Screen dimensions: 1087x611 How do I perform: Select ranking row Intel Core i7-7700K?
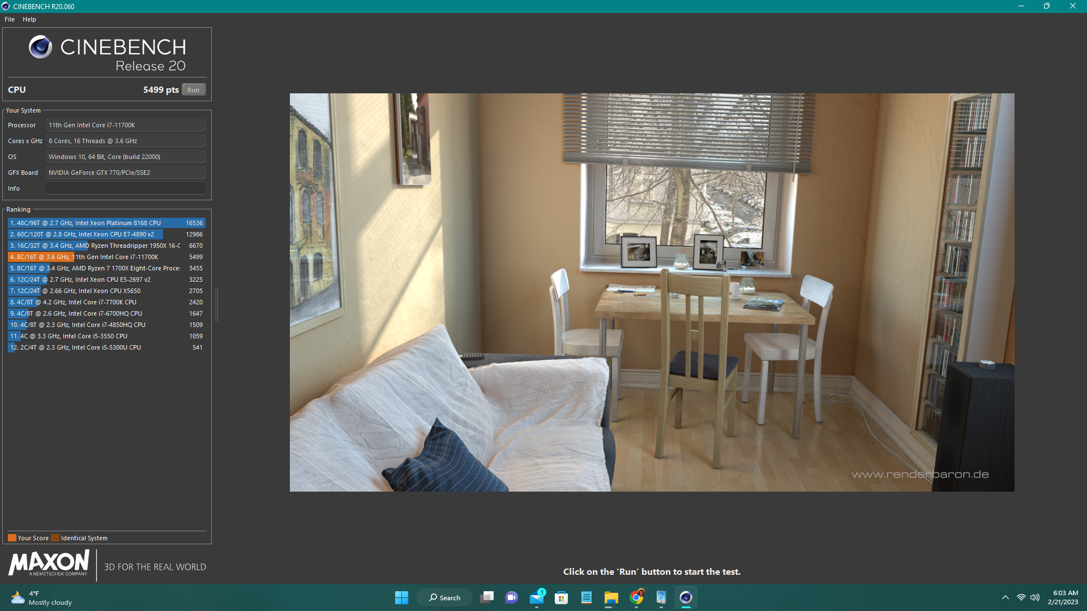coord(106,302)
